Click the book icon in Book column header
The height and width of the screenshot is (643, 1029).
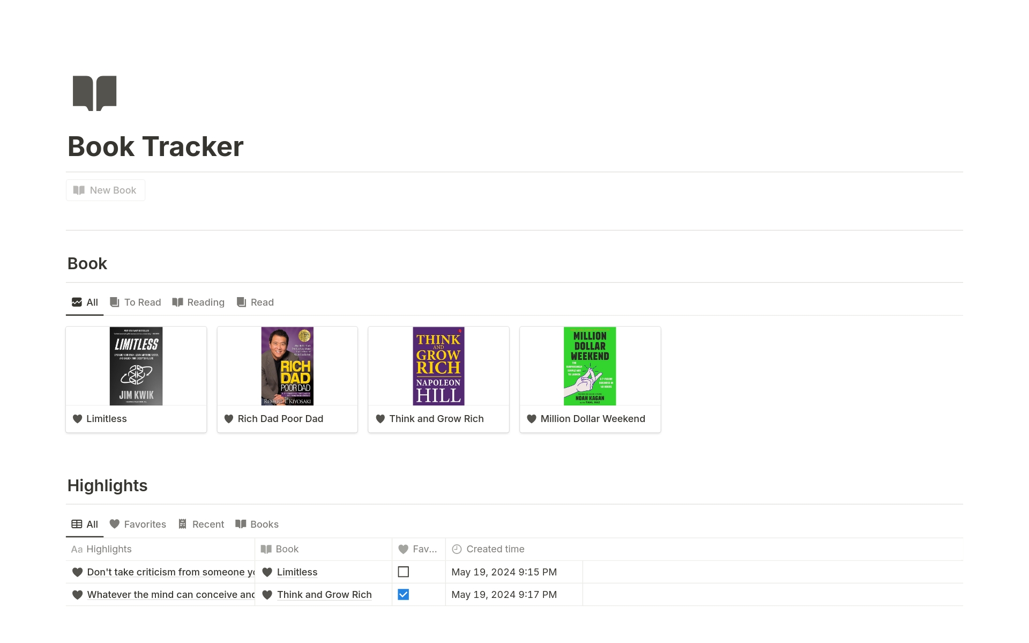click(x=266, y=549)
